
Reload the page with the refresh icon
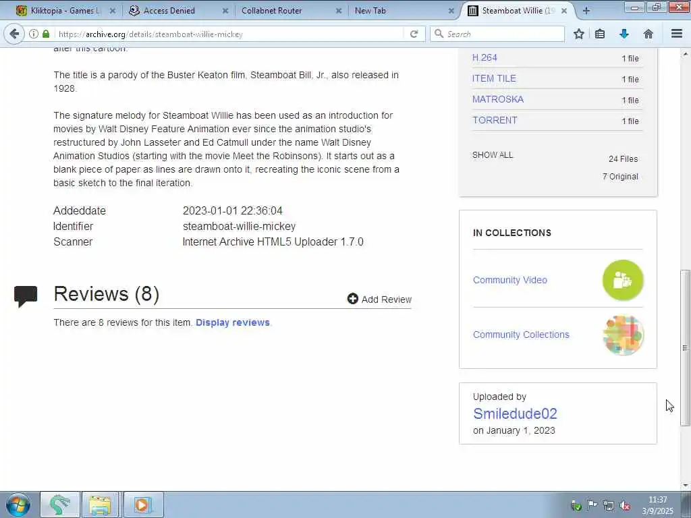coord(414,34)
